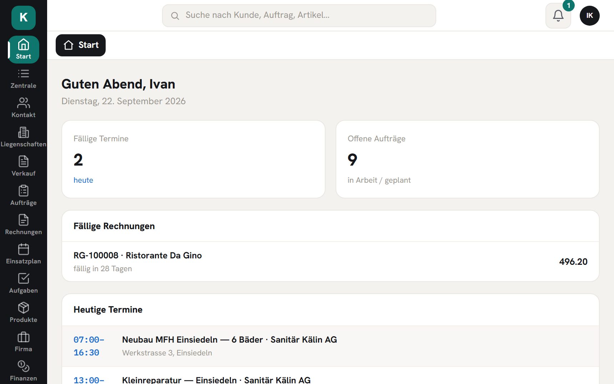Viewport: 614px width, 384px height.
Task: Open notifications bell
Action: point(558,16)
